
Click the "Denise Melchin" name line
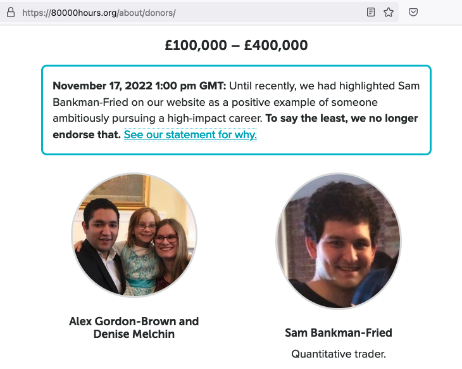click(134, 334)
